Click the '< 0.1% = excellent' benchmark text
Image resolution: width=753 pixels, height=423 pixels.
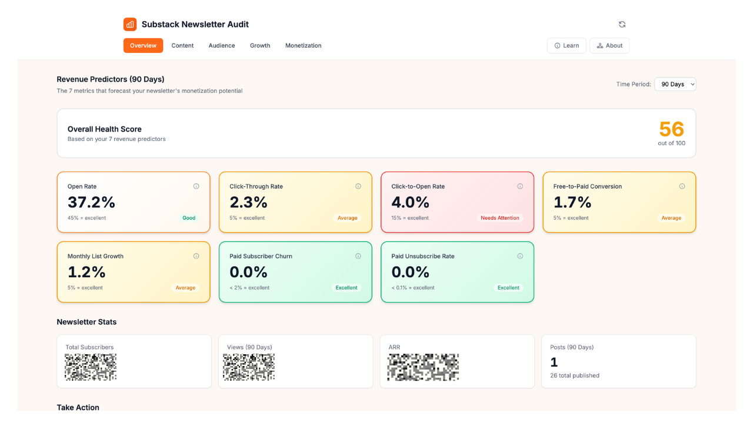pyautogui.click(x=413, y=288)
